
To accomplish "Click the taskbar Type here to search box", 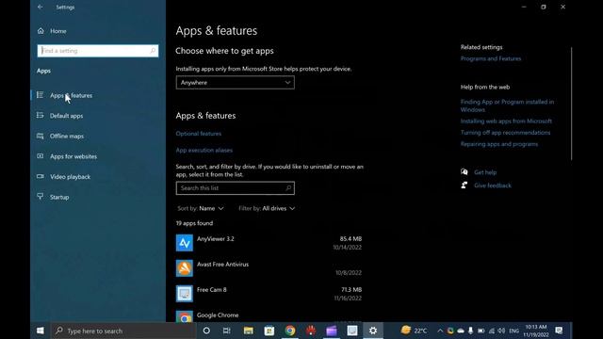I will [x=123, y=331].
